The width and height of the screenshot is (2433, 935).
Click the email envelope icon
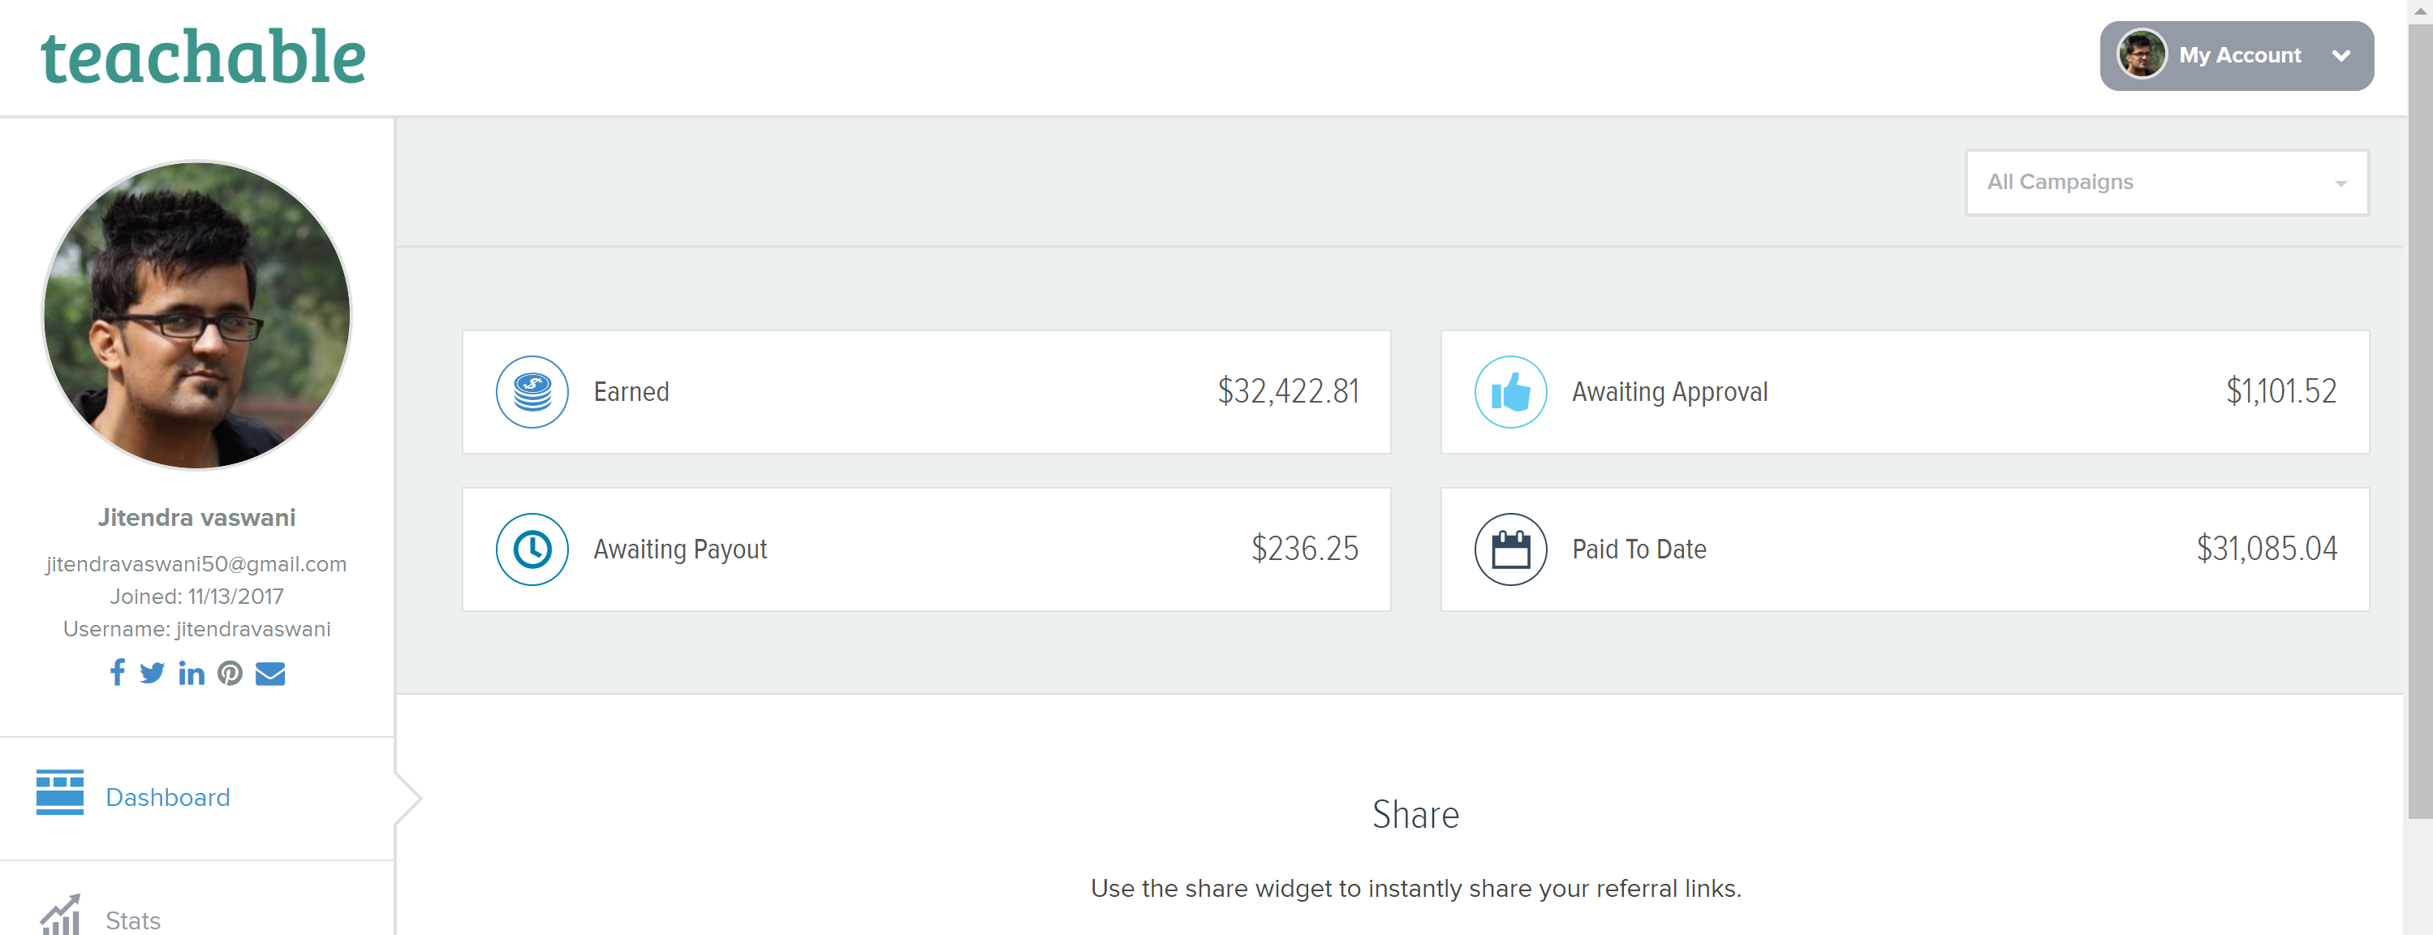270,673
